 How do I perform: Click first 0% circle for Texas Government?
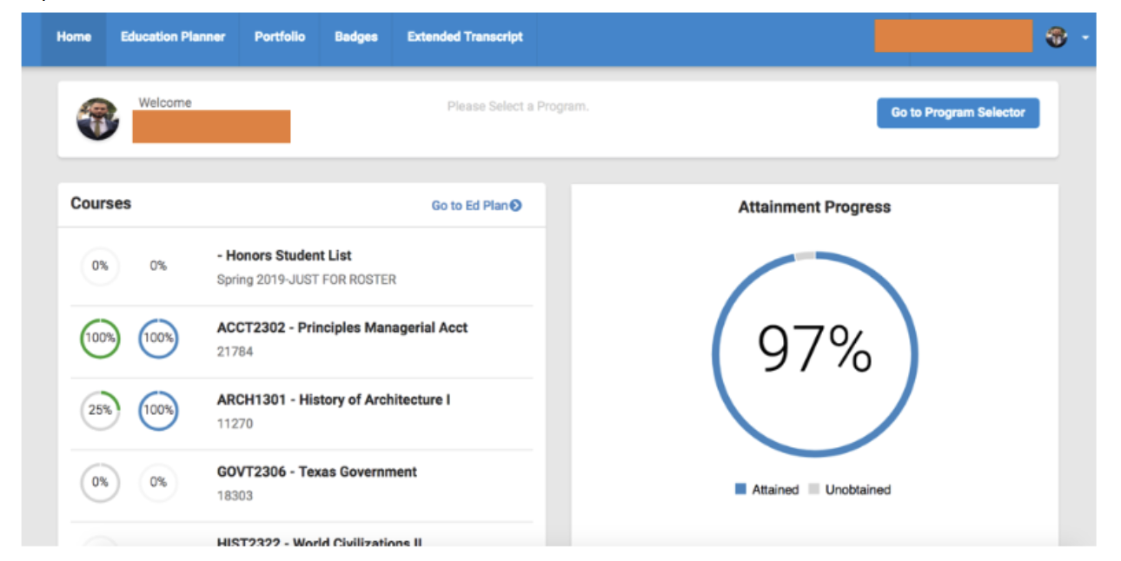pos(100,483)
